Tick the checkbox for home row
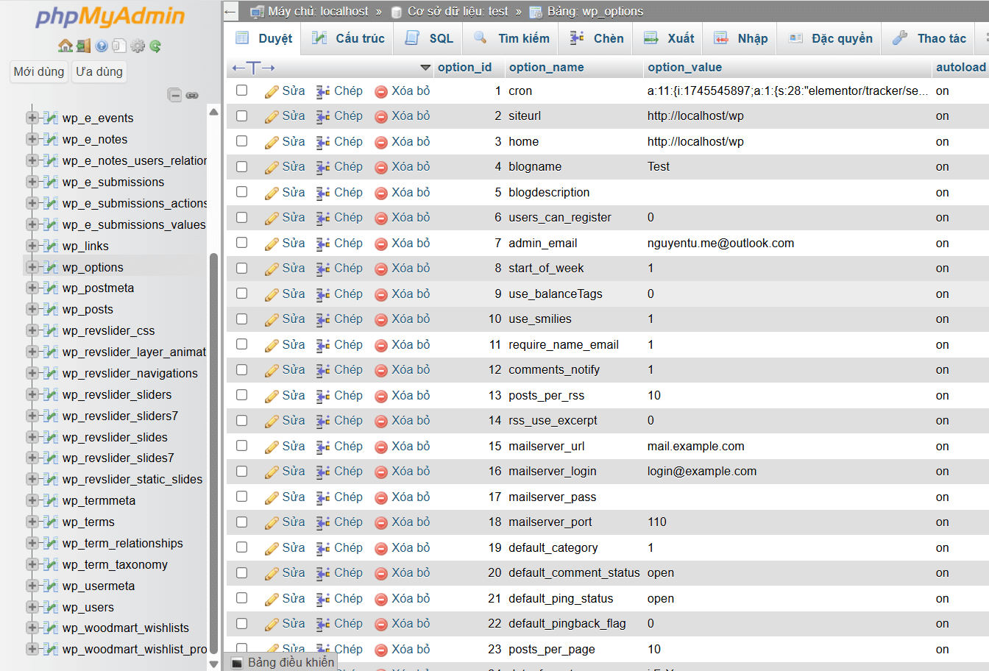This screenshot has width=989, height=671. click(x=241, y=141)
